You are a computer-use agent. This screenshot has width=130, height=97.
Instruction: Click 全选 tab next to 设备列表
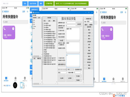39,18
